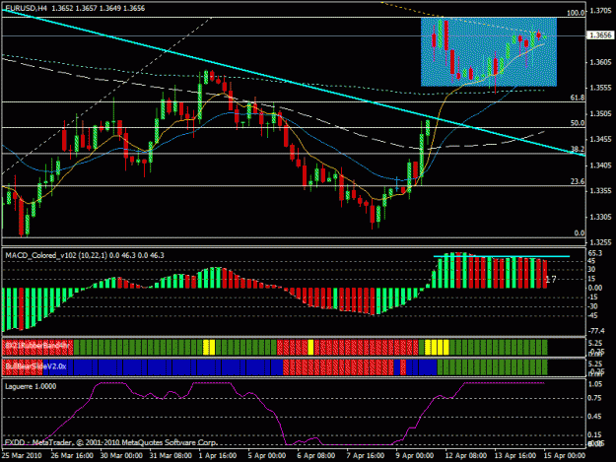Image resolution: width=616 pixels, height=462 pixels.
Task: Select the cyan horizontal line on MACD panel
Action: pyautogui.click(x=502, y=256)
